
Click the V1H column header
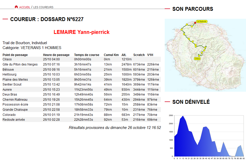point(150,55)
